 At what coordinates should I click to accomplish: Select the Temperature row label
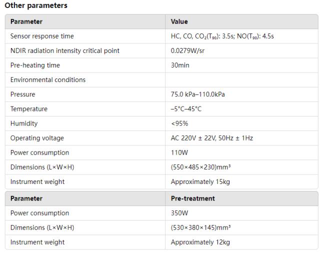(x=29, y=109)
